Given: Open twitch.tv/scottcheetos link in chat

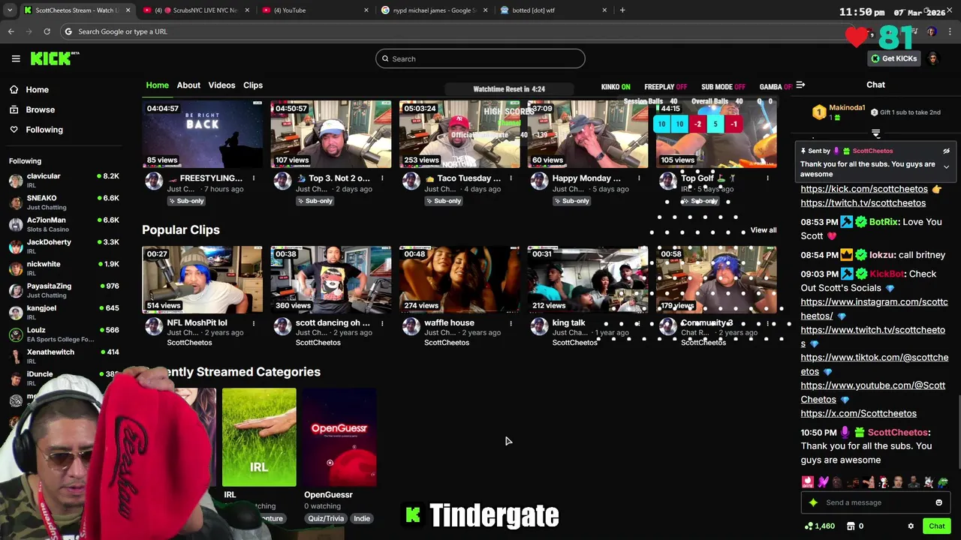Looking at the screenshot, I should coord(863,202).
